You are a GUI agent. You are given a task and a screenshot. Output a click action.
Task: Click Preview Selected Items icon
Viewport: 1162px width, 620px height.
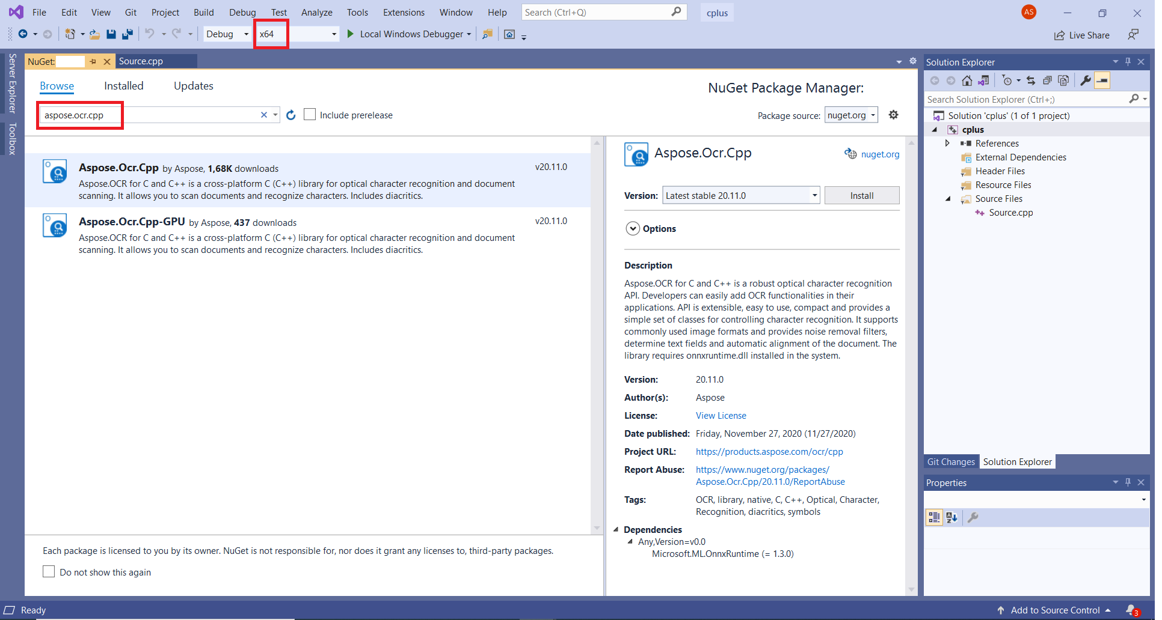tap(1102, 81)
